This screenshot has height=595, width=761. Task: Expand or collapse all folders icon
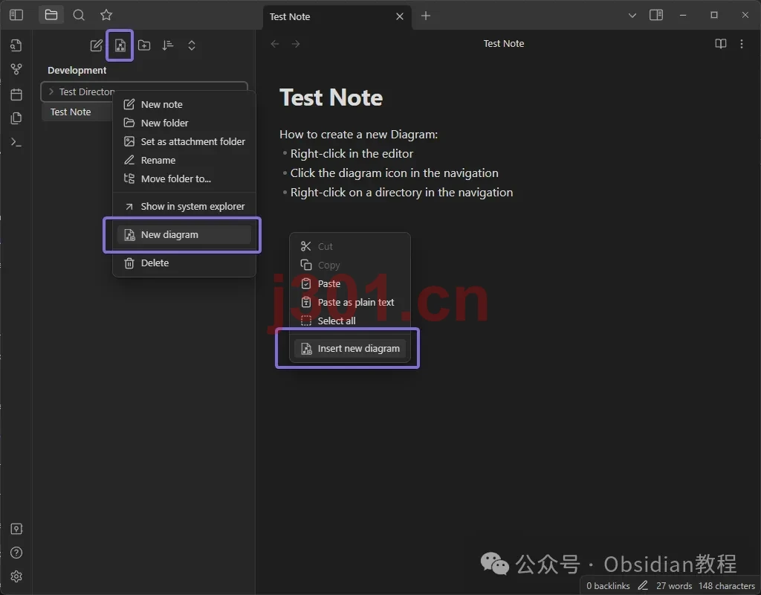point(192,45)
